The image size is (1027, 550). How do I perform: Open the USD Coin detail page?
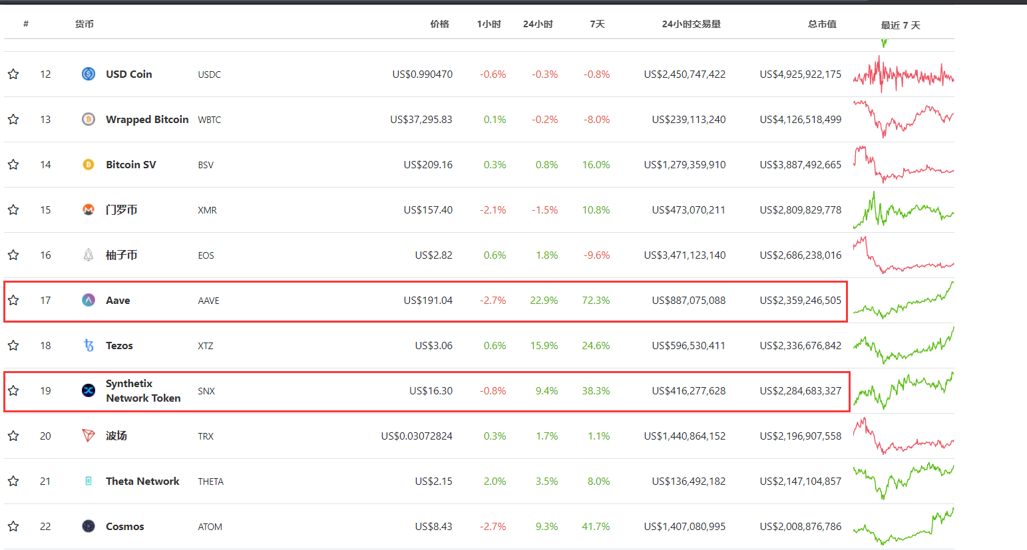[129, 74]
